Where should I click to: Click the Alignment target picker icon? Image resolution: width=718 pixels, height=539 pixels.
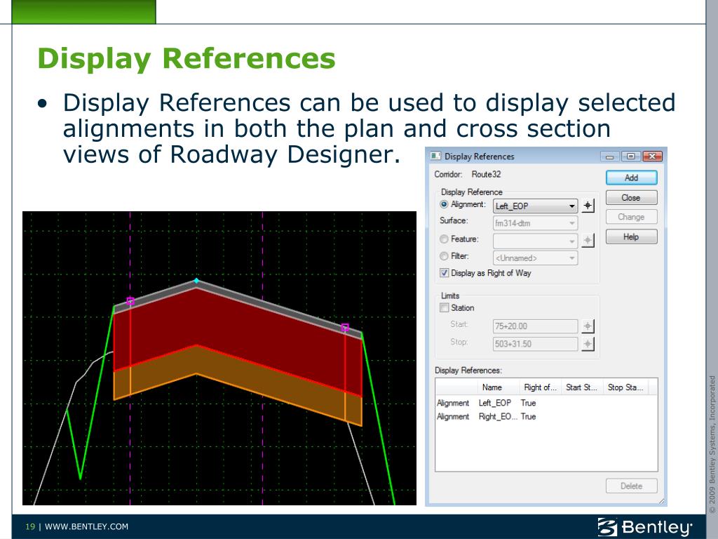(x=588, y=206)
